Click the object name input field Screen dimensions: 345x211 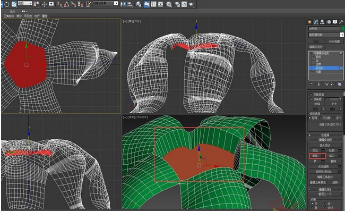click(x=324, y=29)
